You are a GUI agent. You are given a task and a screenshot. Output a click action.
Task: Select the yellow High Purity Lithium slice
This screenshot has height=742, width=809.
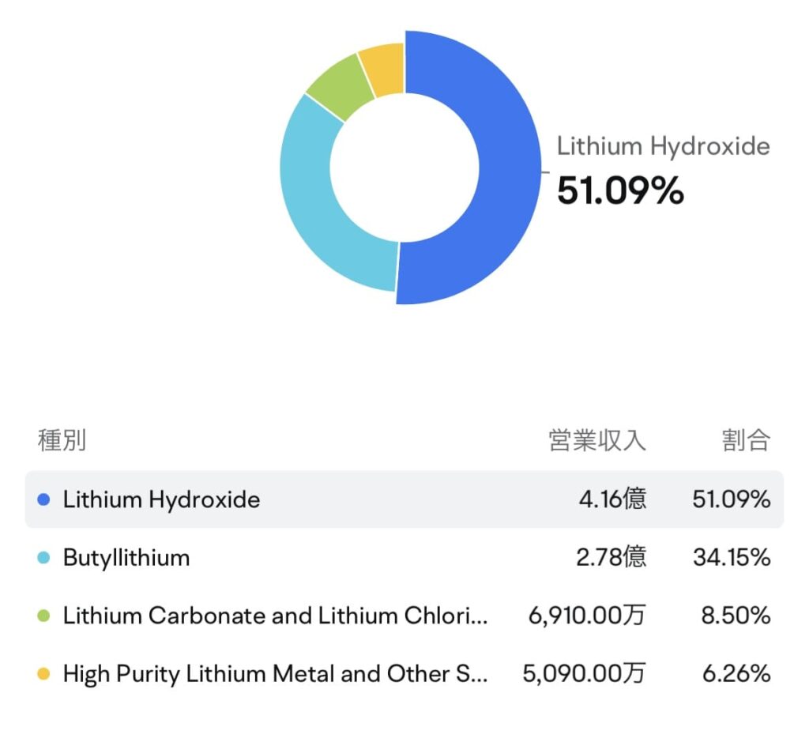[x=382, y=68]
